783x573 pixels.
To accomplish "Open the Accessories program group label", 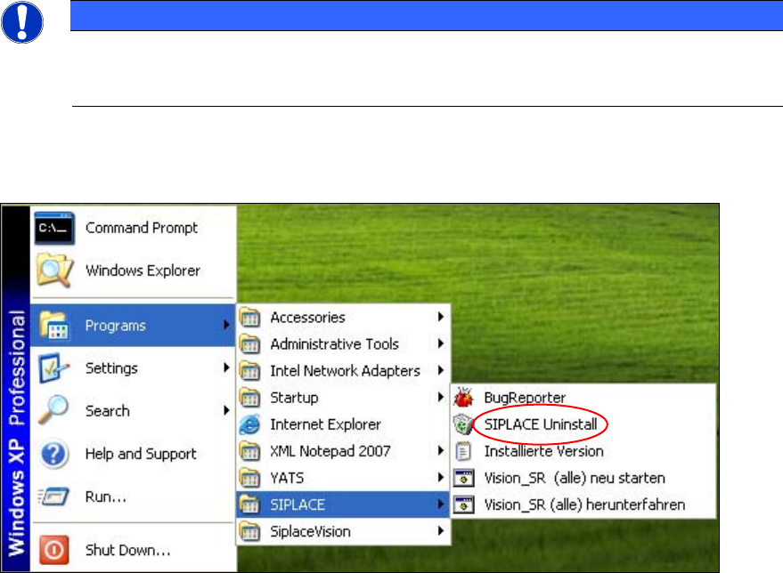I will [x=307, y=318].
